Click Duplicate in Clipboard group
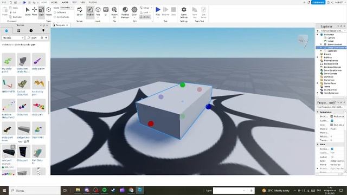The image size is (347, 195). point(16,17)
